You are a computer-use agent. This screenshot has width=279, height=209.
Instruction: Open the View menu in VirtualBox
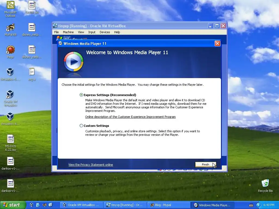point(81,32)
